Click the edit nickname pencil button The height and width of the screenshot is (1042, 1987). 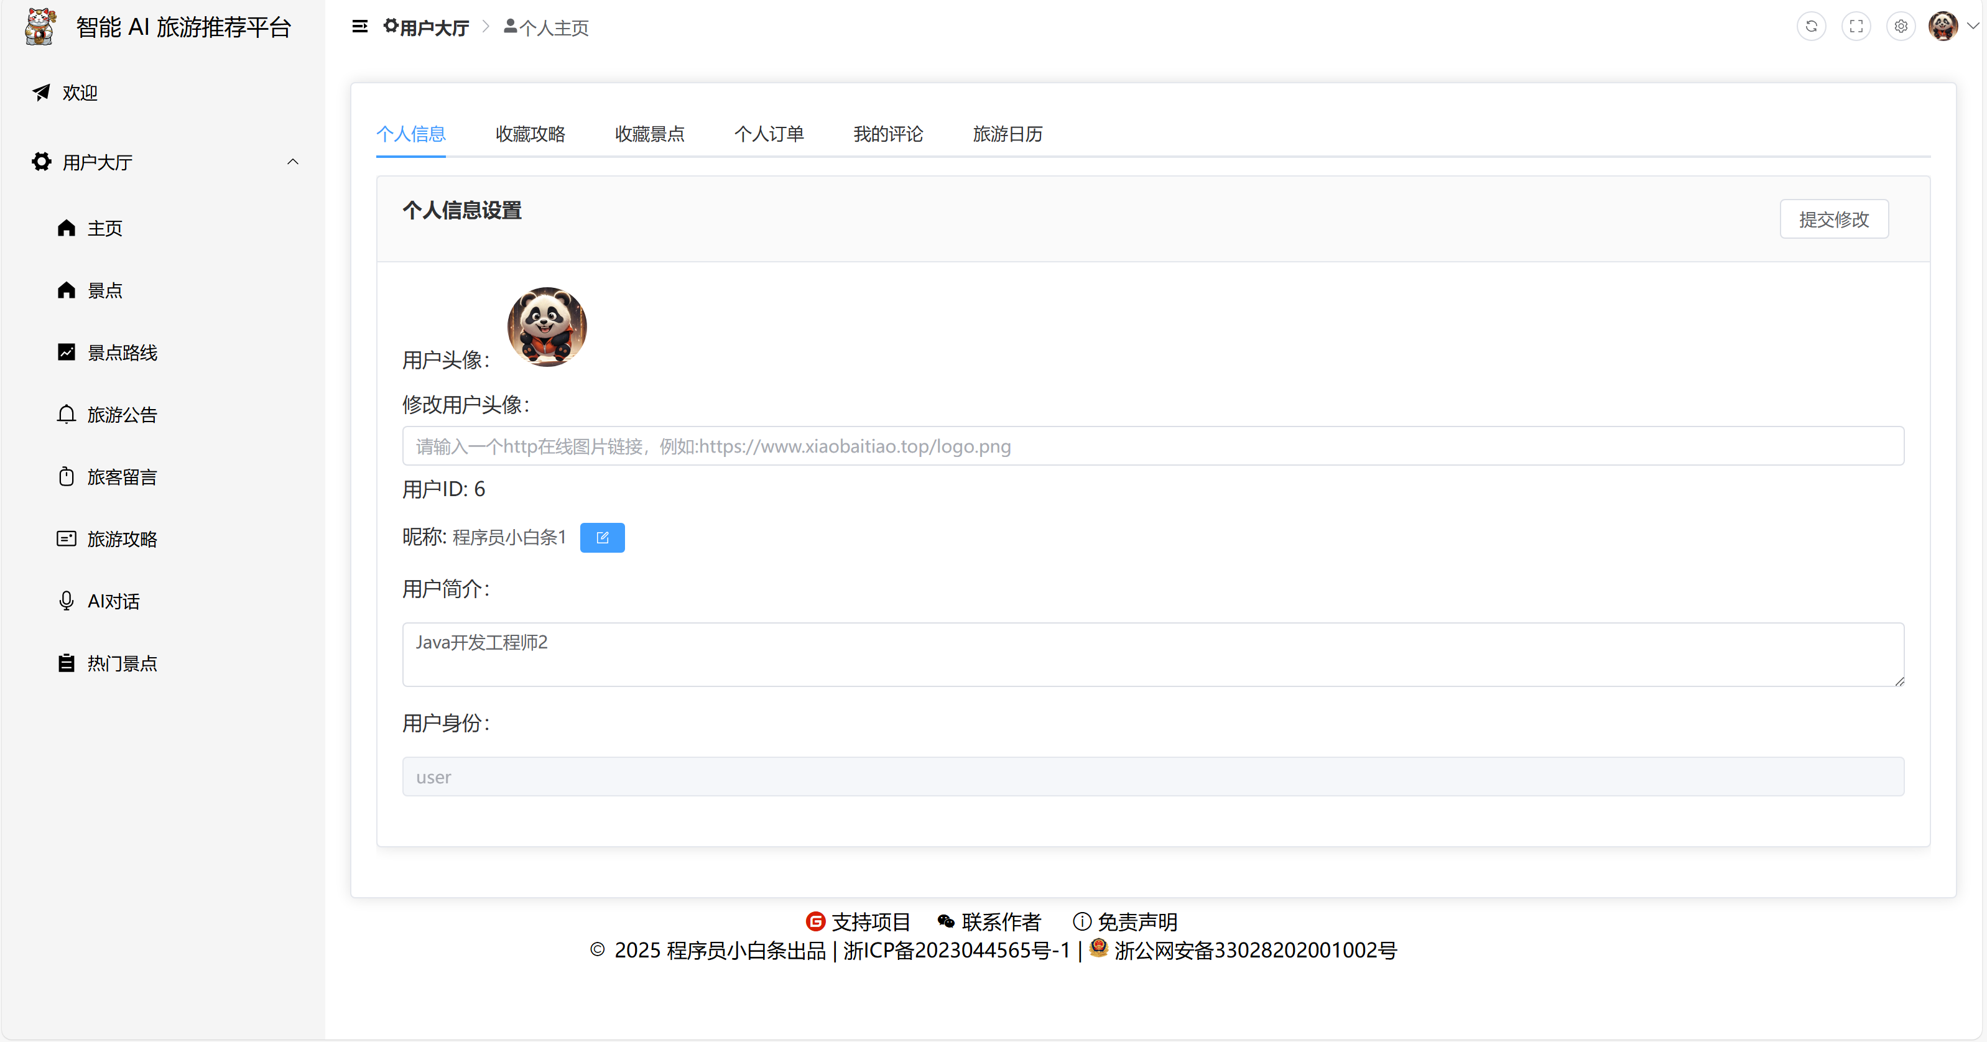(601, 538)
